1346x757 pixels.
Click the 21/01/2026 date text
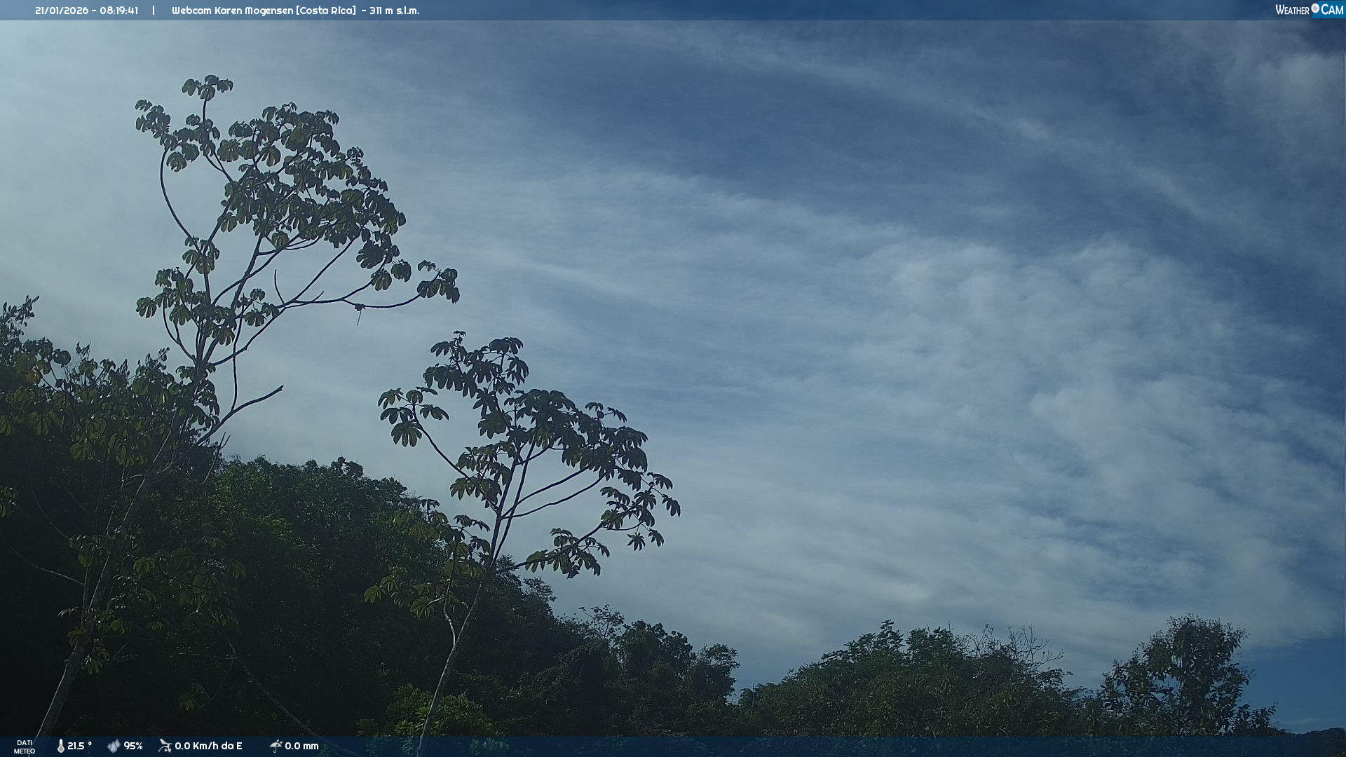61,11
